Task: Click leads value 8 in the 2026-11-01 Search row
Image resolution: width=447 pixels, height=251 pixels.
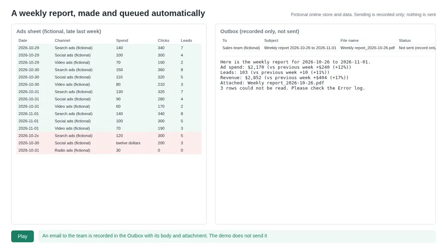Action: tap(182, 114)
